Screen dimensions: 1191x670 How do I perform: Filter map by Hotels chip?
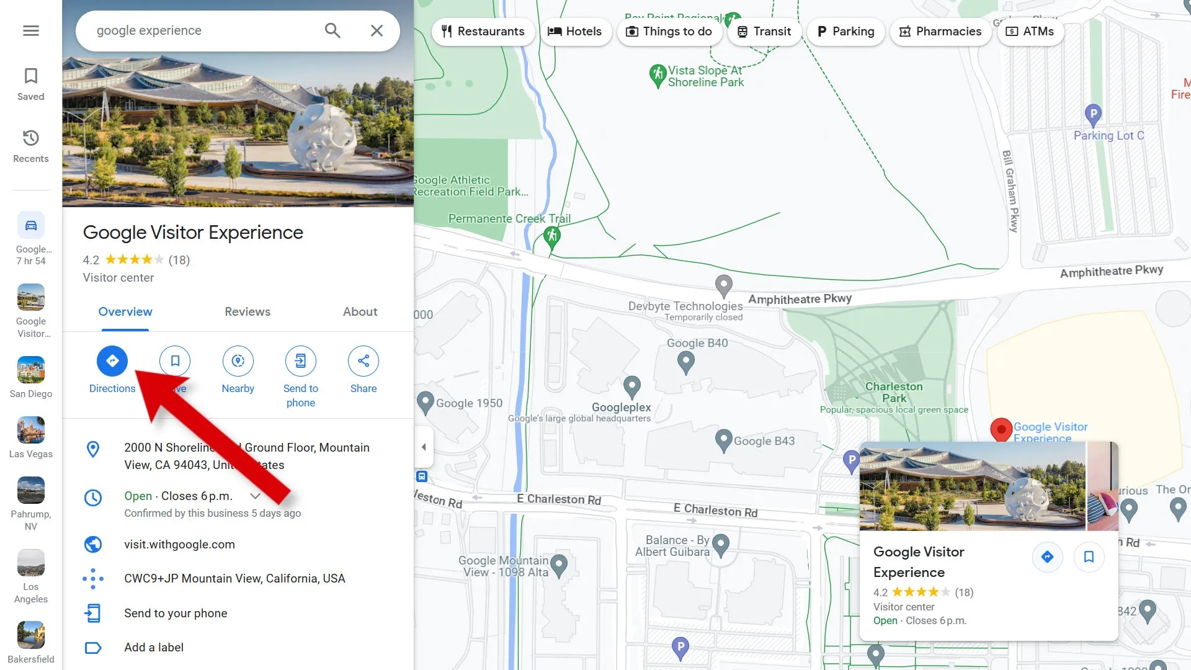point(575,31)
